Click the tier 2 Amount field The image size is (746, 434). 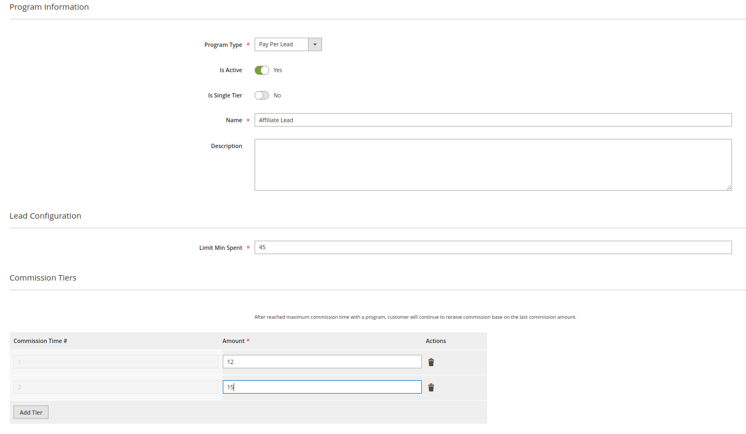322,387
